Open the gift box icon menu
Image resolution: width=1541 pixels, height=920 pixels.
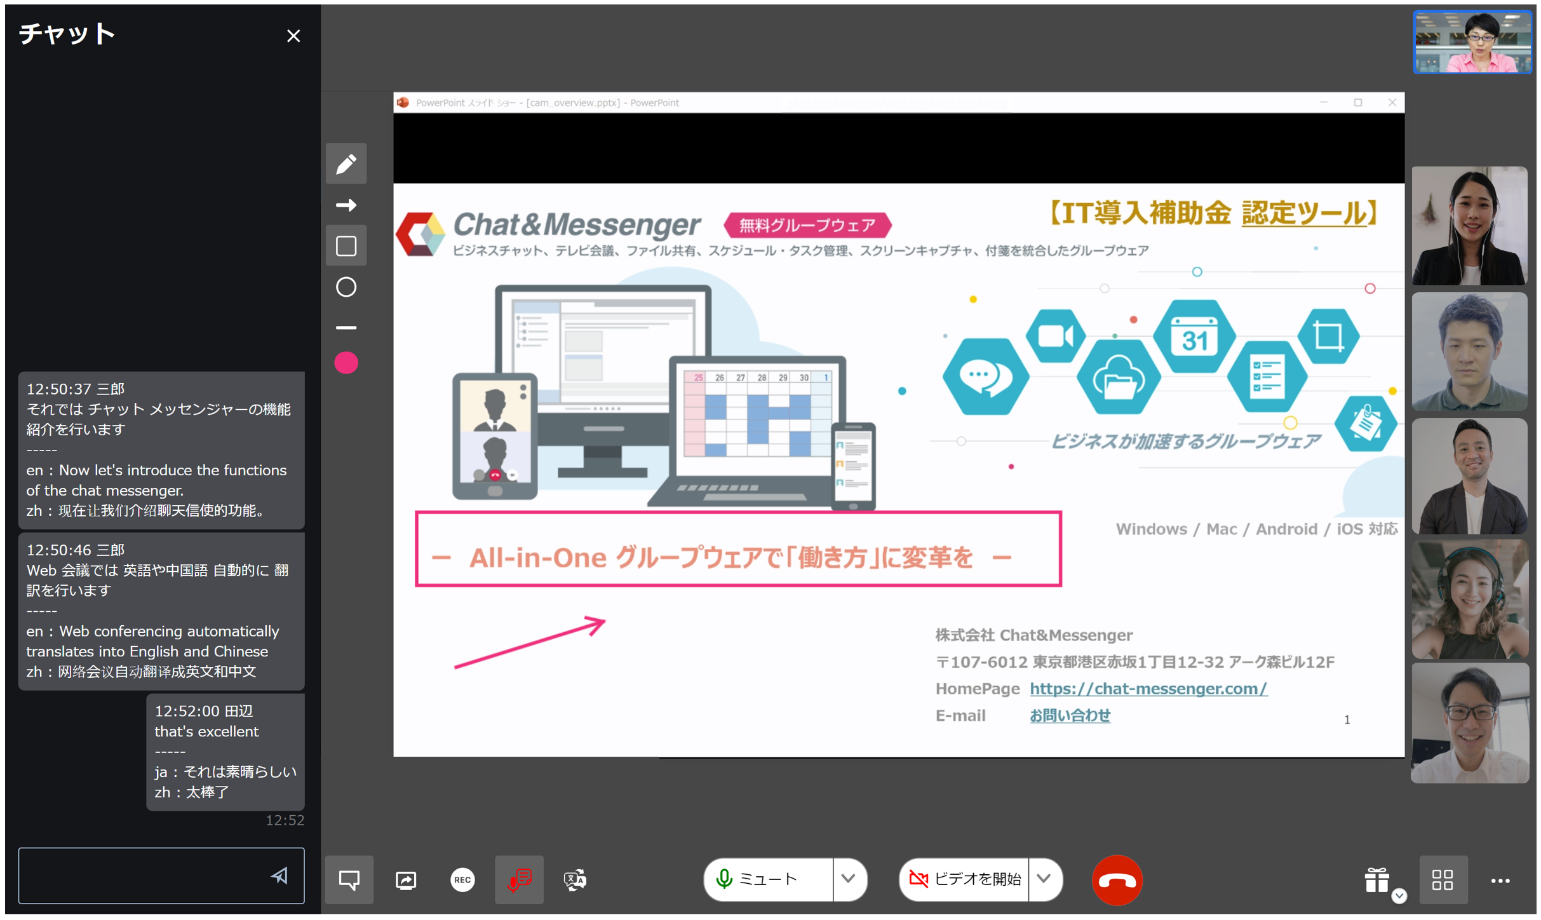pyautogui.click(x=1377, y=881)
